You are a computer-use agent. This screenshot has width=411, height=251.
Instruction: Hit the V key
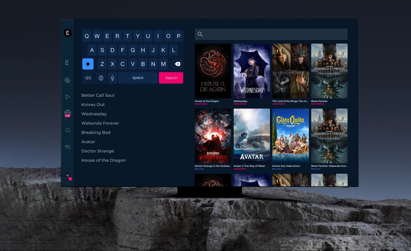[133, 64]
